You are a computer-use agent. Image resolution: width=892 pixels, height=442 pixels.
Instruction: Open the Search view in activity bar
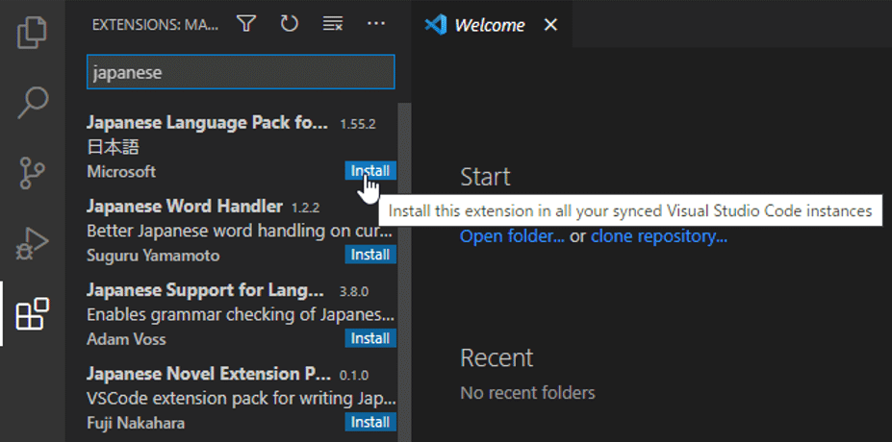[x=33, y=102]
